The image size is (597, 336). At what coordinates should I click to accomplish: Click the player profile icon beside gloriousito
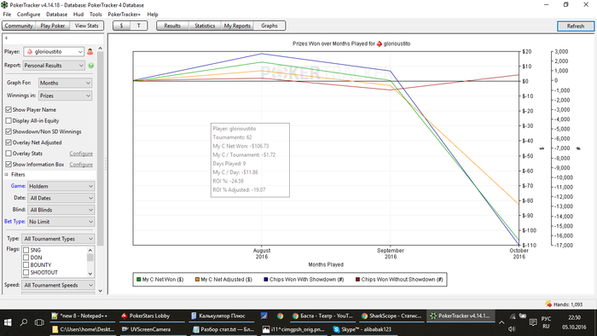click(90, 51)
